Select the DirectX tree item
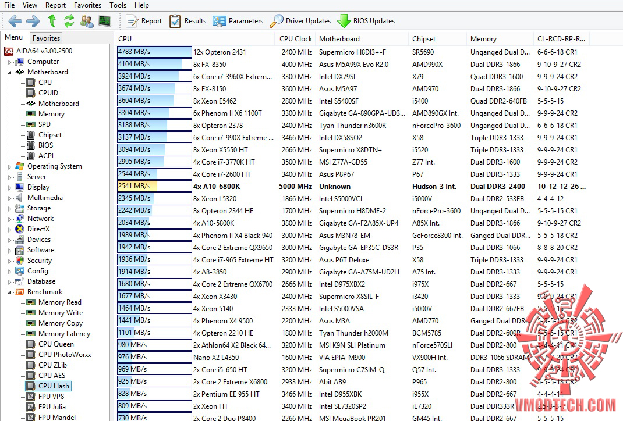The height and width of the screenshot is (421, 623). [x=33, y=229]
